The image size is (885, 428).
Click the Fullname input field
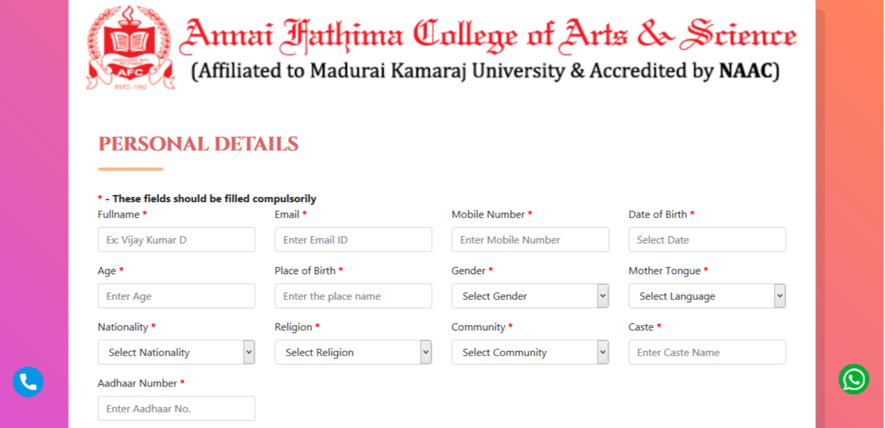point(176,240)
